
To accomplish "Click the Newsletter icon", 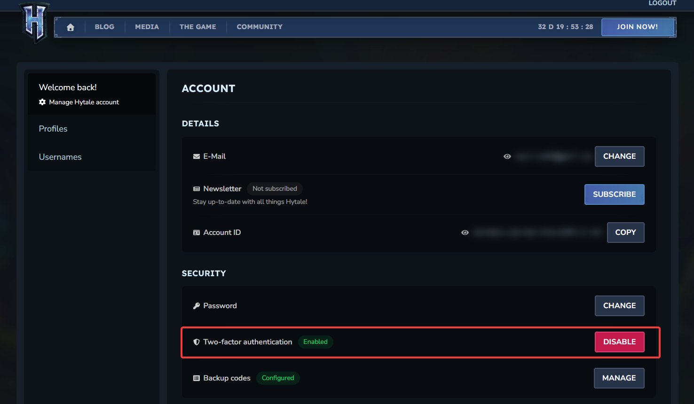I will 197,189.
